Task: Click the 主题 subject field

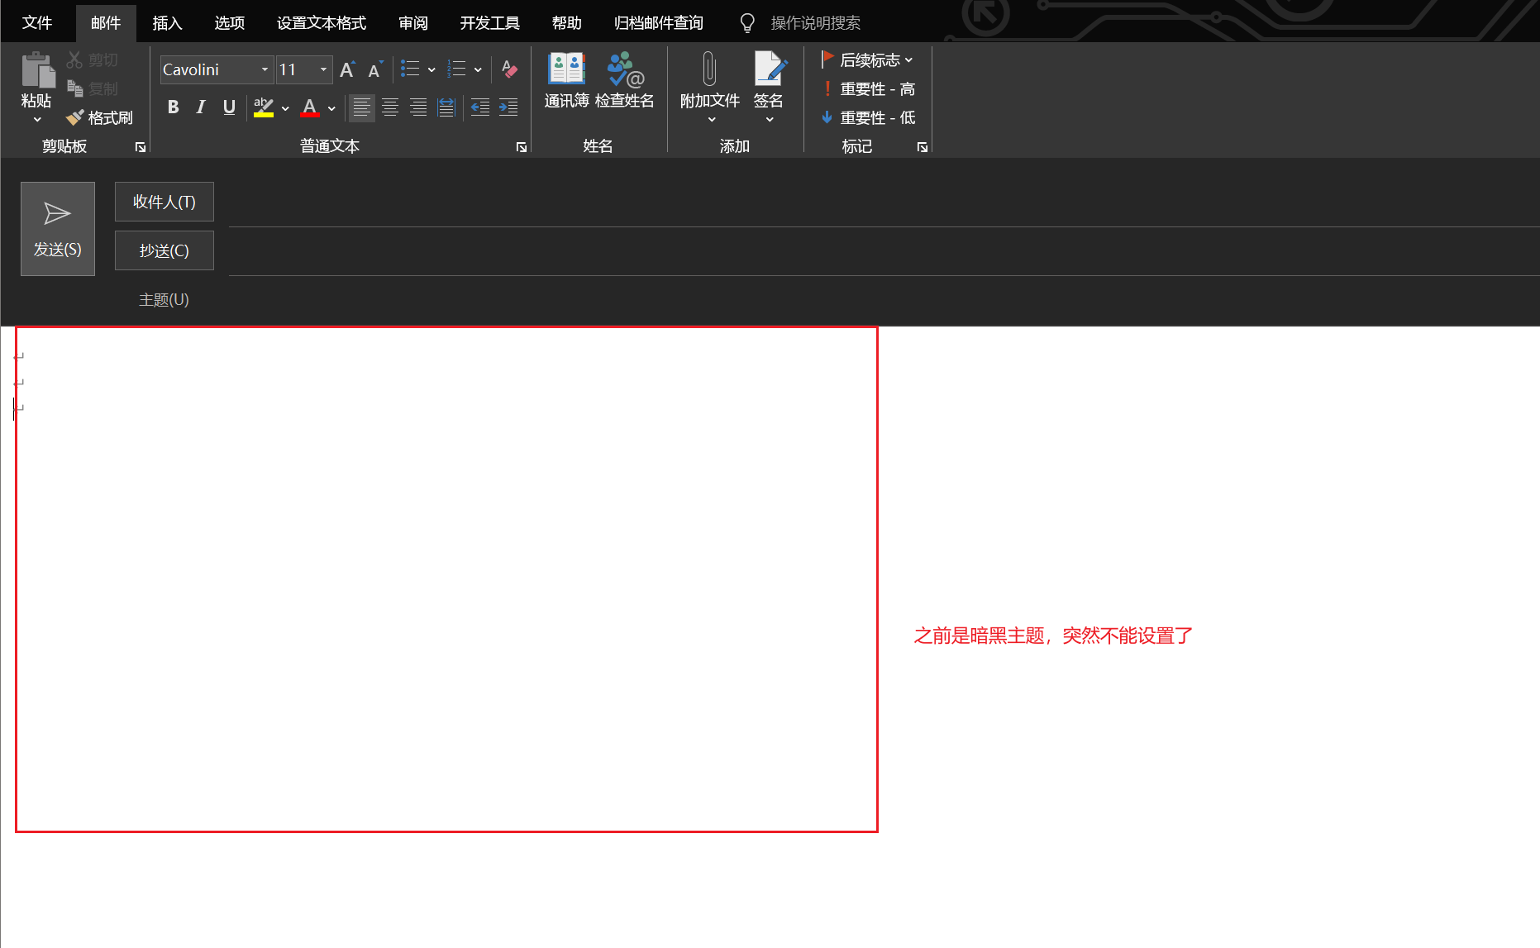Action: click(x=884, y=300)
